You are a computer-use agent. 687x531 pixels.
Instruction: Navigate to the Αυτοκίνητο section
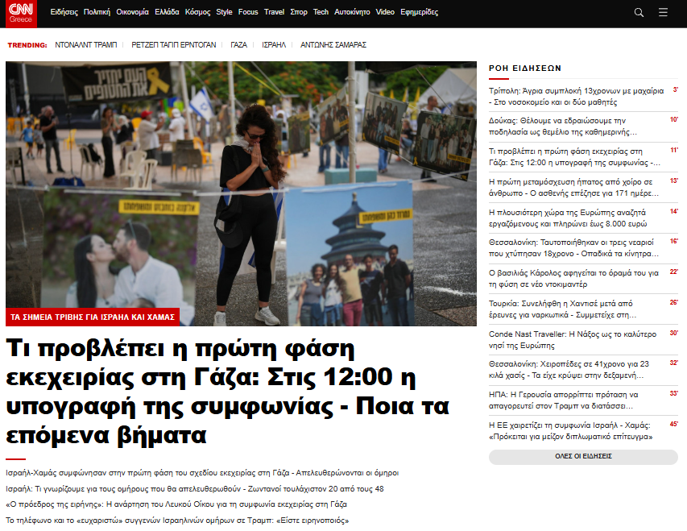pyautogui.click(x=352, y=13)
